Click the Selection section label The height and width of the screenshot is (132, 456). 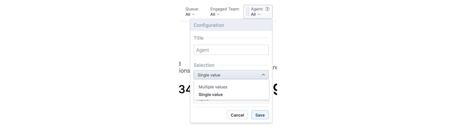(204, 65)
